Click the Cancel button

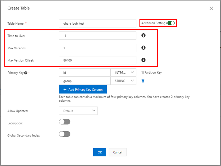tap(118, 152)
